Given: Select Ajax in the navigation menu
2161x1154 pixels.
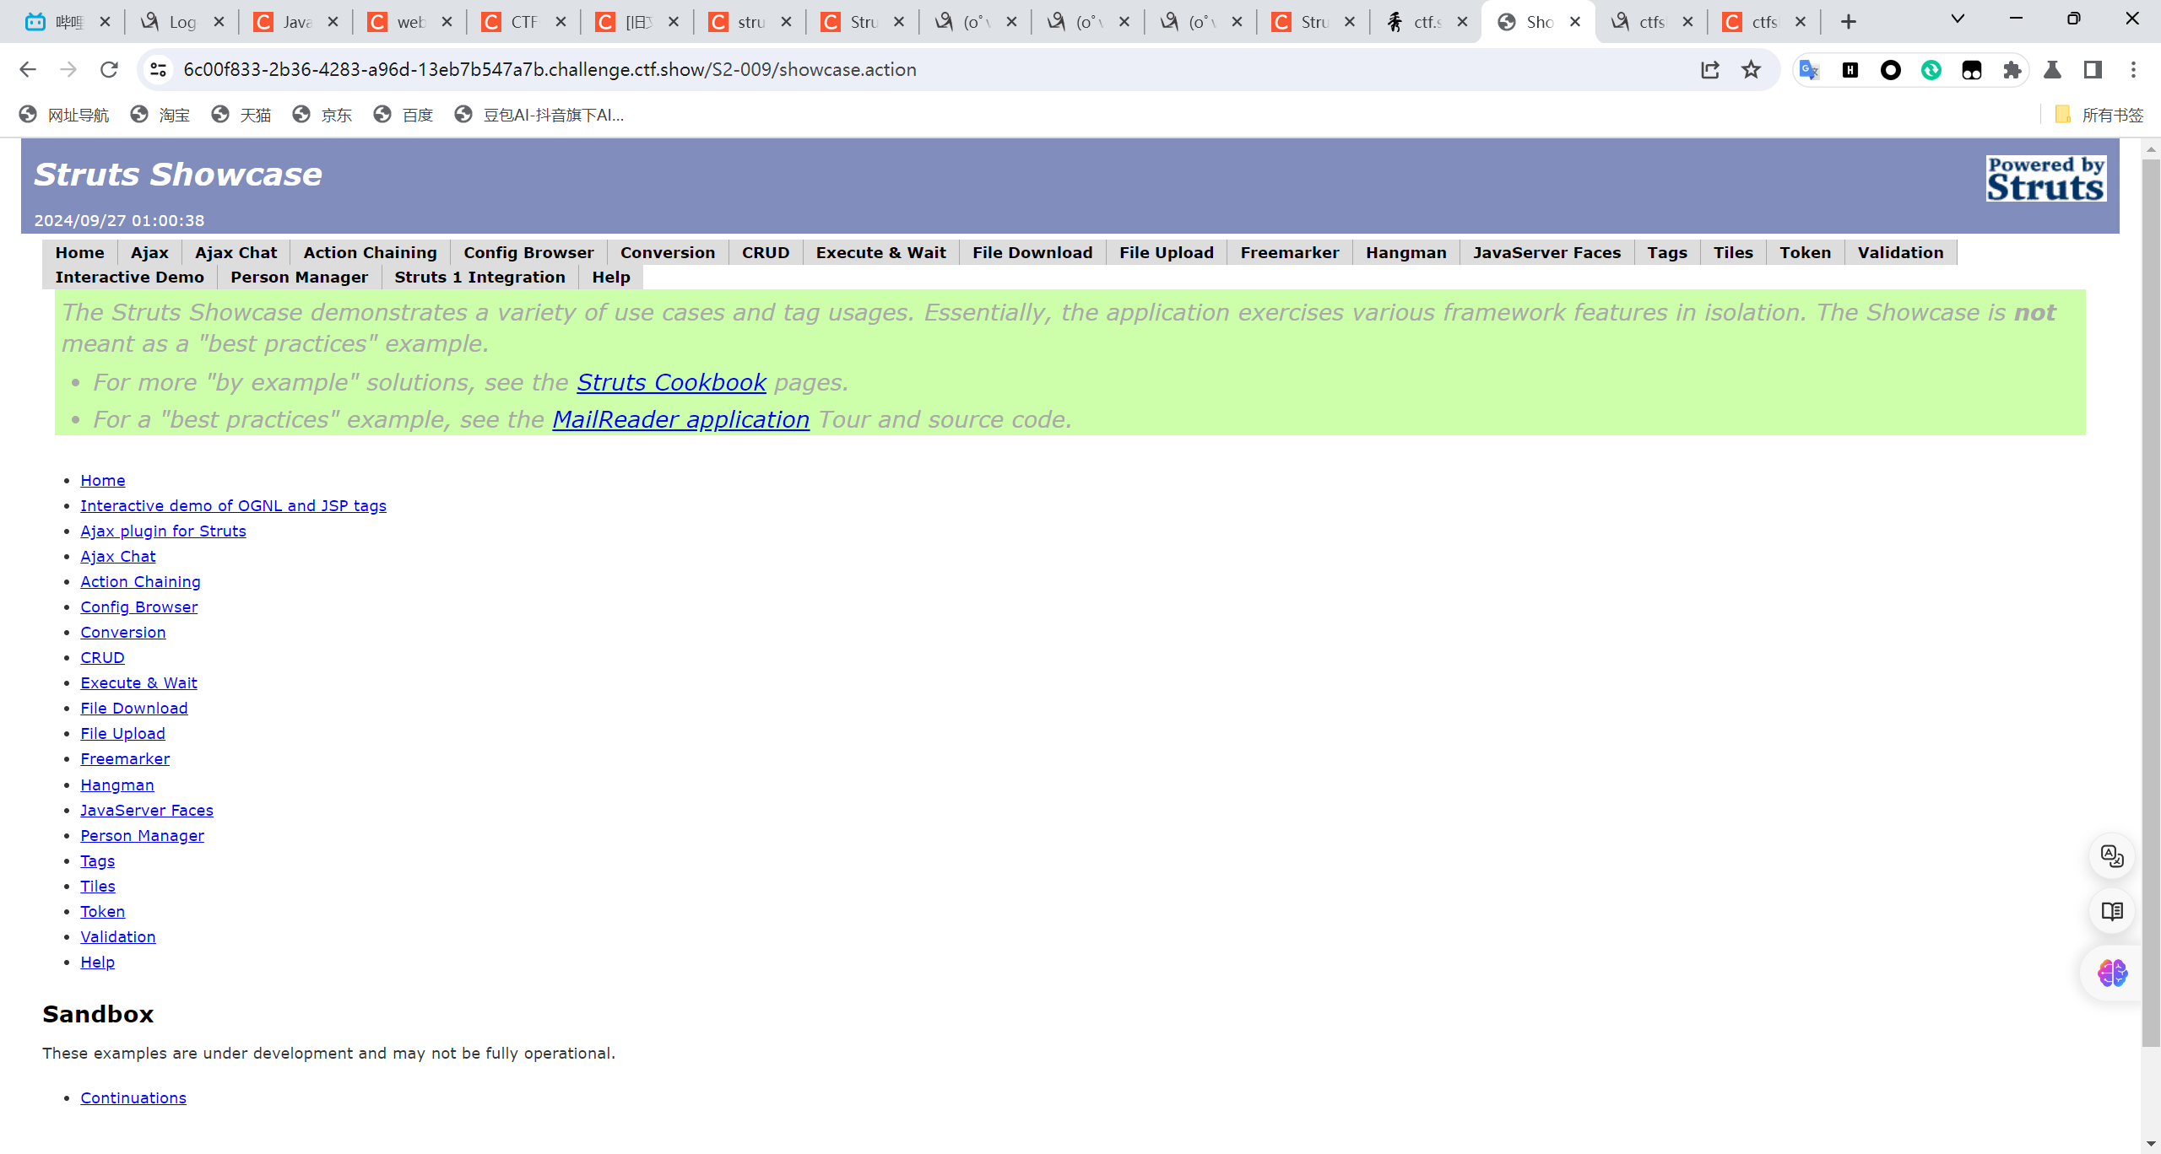Looking at the screenshot, I should coord(149,252).
